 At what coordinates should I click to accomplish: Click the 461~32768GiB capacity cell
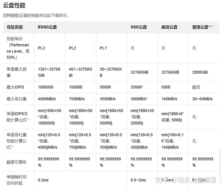pos(80,72)
